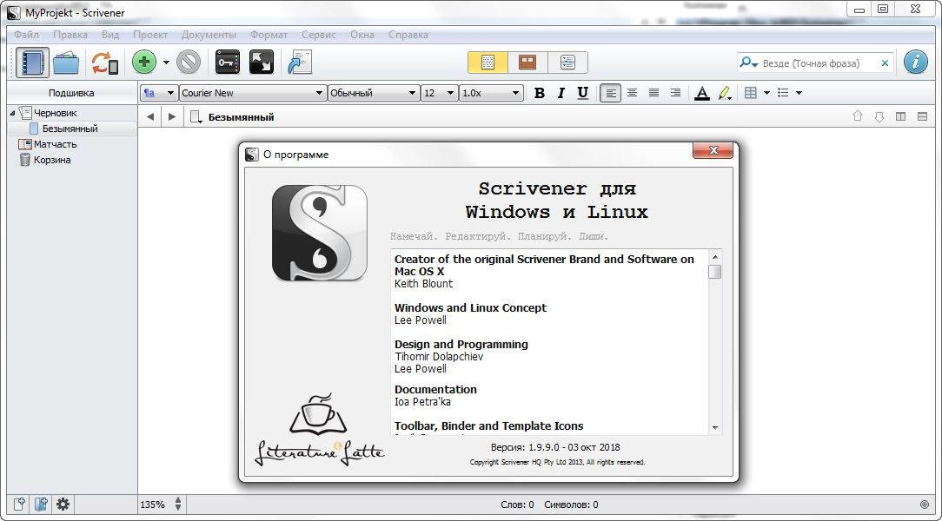Go to previous document up arrow
942x521 pixels.
pos(858,117)
